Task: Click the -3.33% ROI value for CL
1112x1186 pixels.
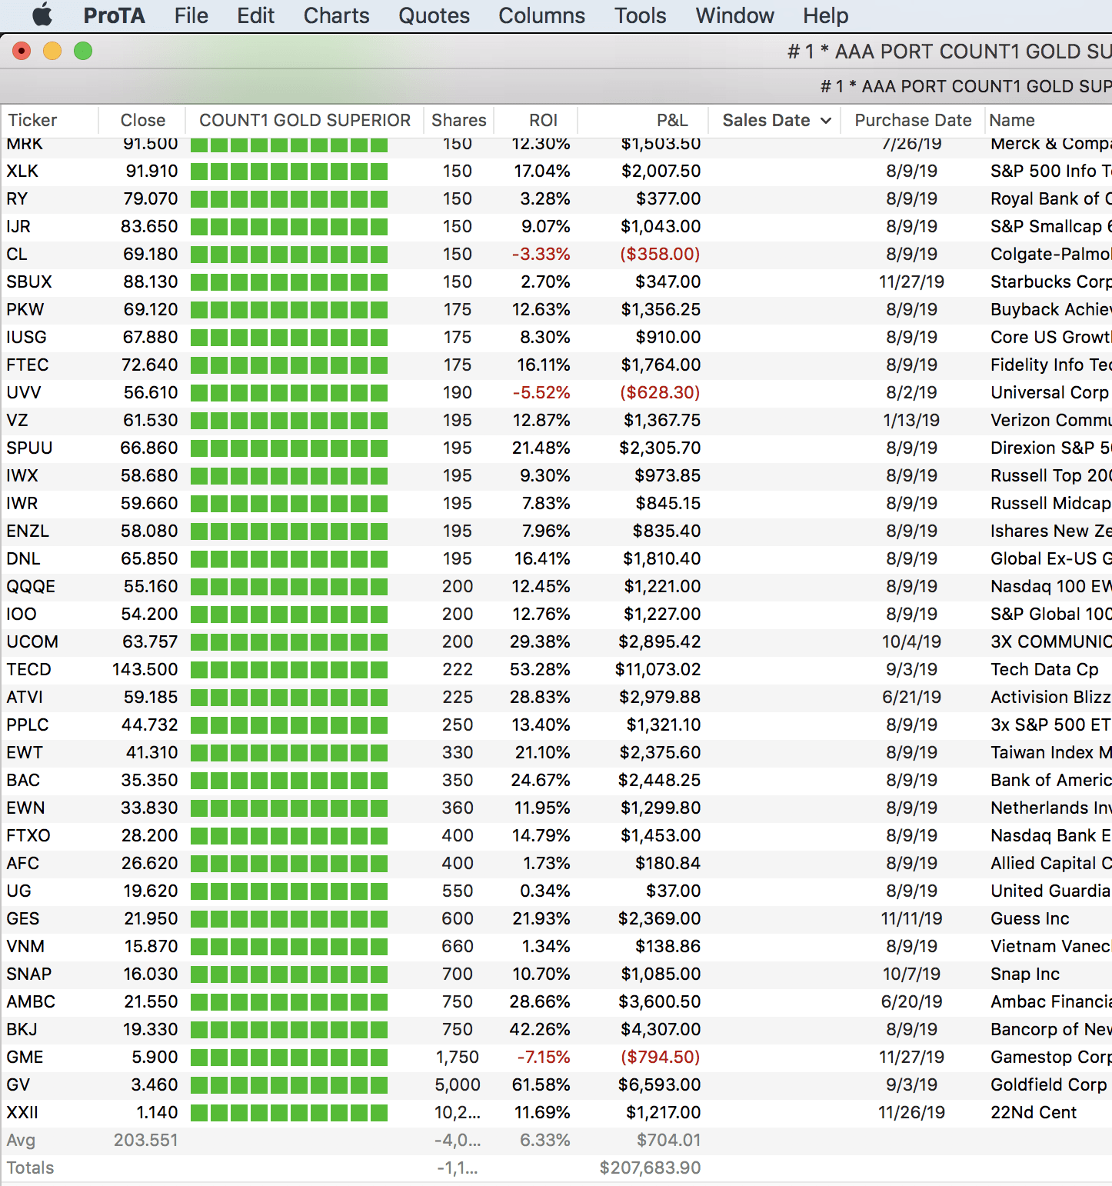Action: [x=541, y=254]
